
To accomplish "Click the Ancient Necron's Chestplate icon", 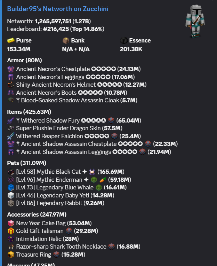I will coord(11,69).
